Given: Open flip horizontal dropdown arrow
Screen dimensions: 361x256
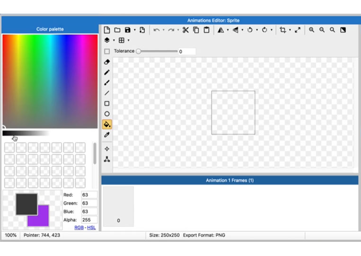Looking at the screenshot, I should [x=228, y=30].
